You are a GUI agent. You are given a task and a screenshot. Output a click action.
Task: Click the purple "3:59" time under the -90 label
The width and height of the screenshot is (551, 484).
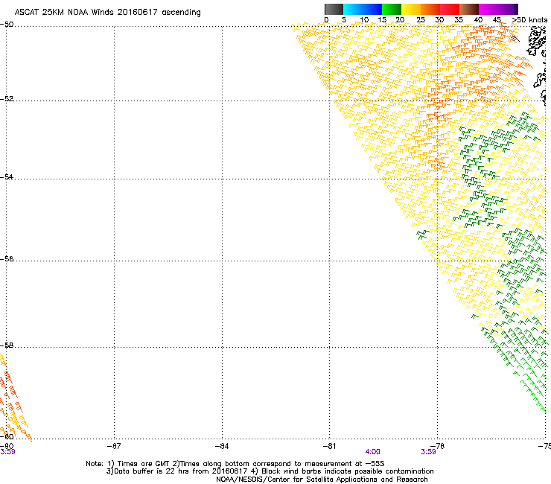click(7, 452)
